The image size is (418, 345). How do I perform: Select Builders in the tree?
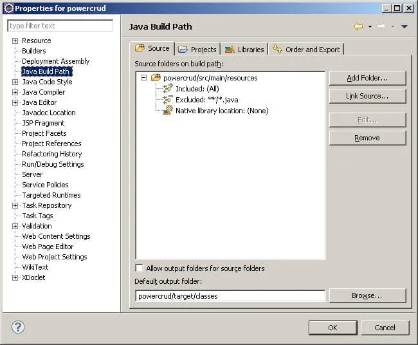34,51
